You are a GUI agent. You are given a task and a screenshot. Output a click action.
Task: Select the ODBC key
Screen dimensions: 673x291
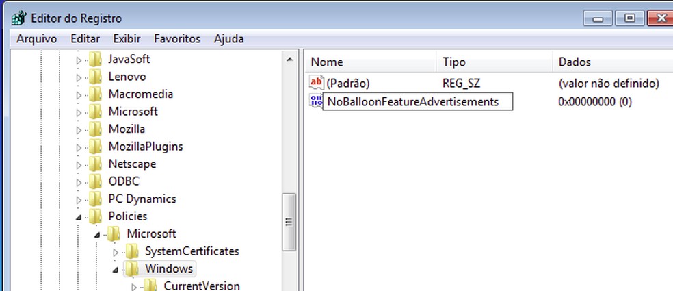[x=124, y=181]
